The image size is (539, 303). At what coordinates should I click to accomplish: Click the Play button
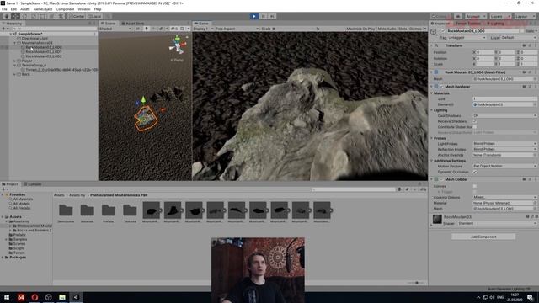pyautogui.click(x=254, y=16)
